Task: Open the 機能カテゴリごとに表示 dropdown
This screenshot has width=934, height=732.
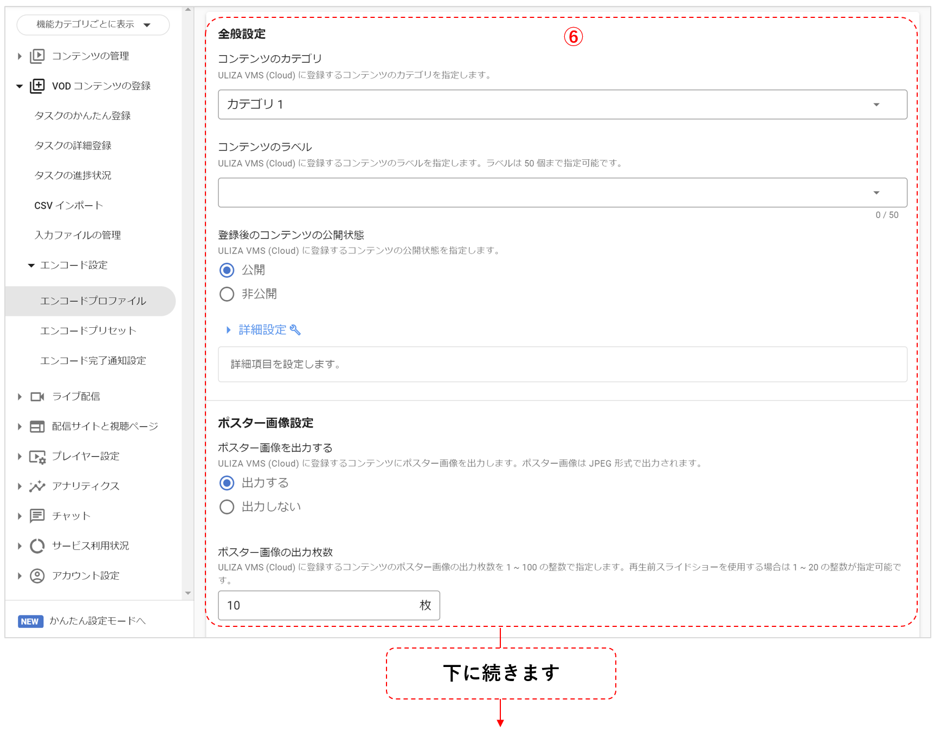Action: point(93,25)
